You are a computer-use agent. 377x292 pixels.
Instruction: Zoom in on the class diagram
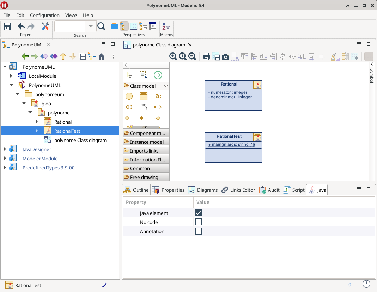click(173, 56)
